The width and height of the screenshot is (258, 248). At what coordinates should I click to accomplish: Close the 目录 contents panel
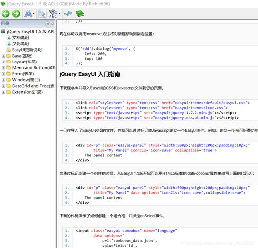(52, 23)
